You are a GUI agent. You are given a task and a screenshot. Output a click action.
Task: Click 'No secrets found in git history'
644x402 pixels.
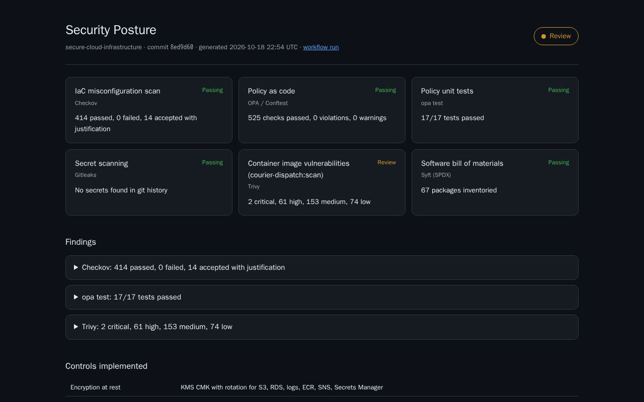point(121,190)
